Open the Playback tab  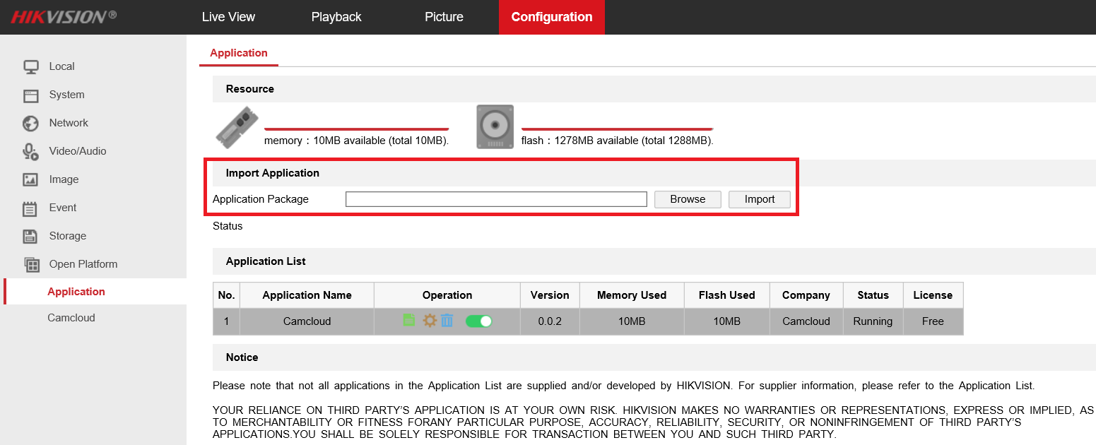(x=336, y=17)
